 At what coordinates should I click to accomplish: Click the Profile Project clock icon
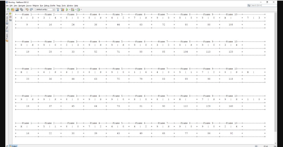pos(78,10)
